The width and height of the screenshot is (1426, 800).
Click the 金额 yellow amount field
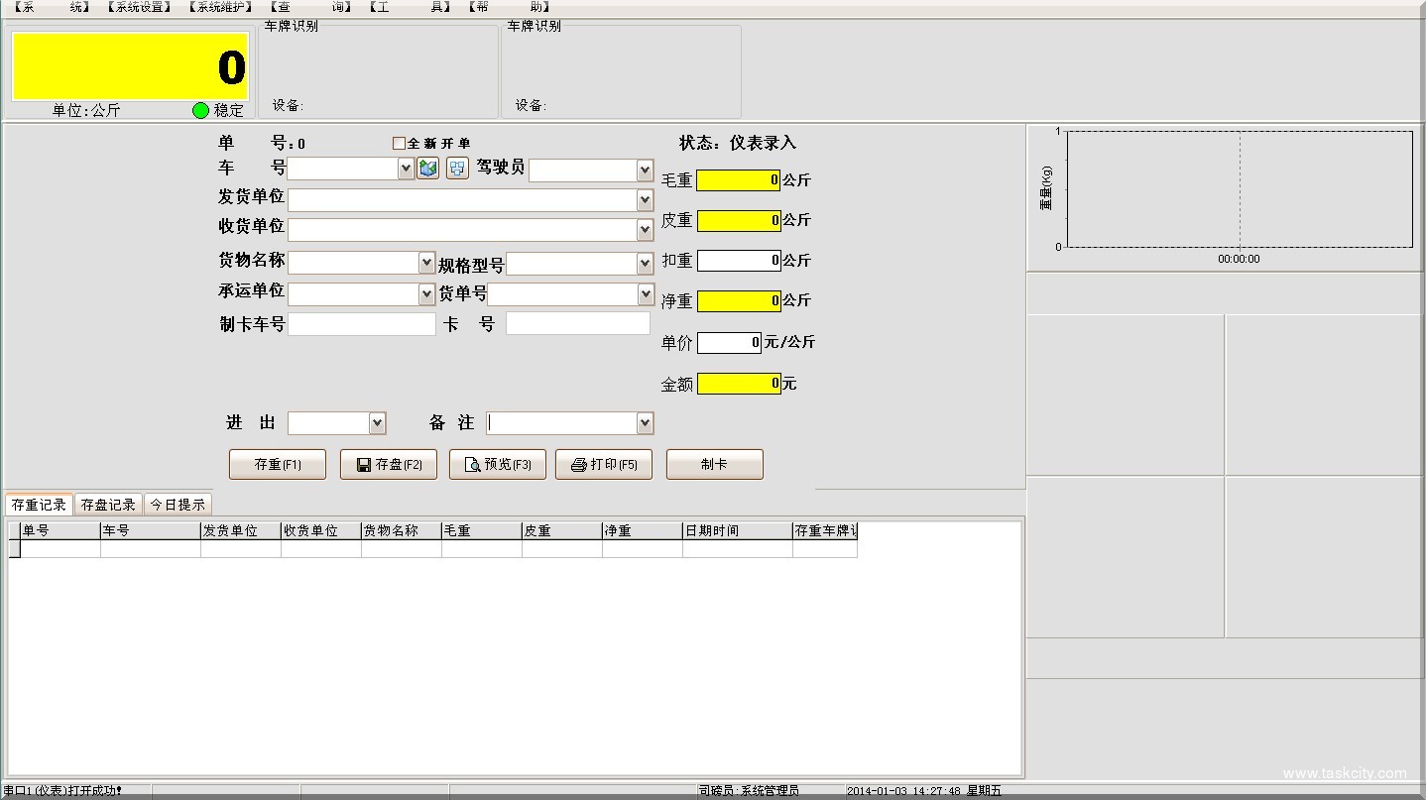(739, 384)
